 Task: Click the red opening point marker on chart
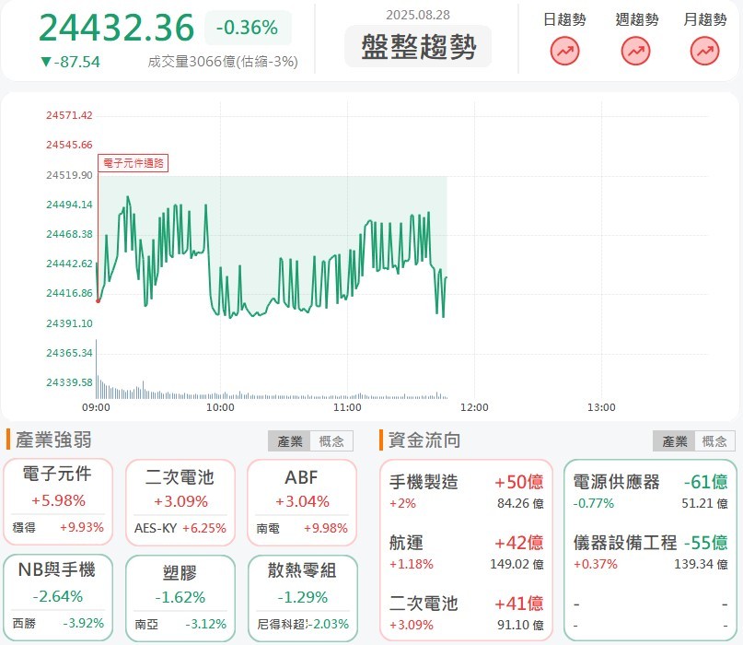pyautogui.click(x=99, y=300)
